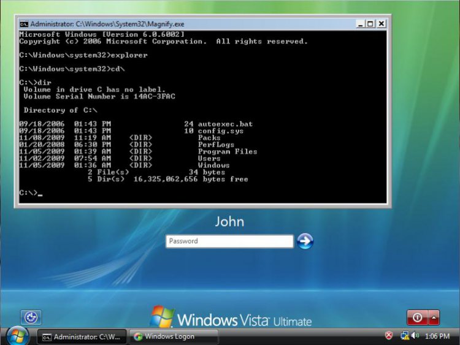Open the Ease of Access button
Image resolution: width=460 pixels, height=345 pixels.
click(x=31, y=317)
